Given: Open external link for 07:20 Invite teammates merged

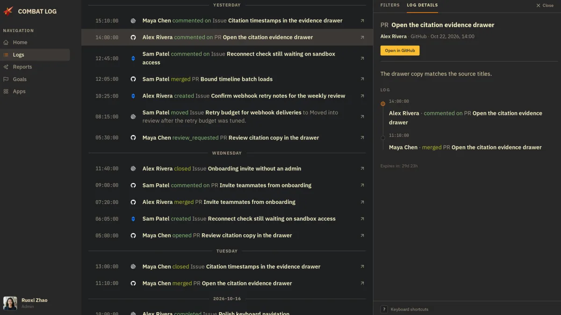Looking at the screenshot, I should [x=362, y=202].
